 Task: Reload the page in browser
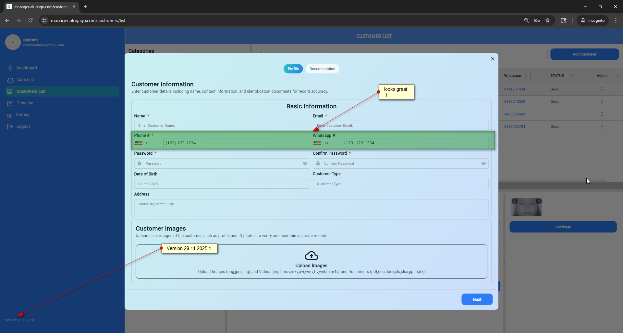click(x=31, y=20)
